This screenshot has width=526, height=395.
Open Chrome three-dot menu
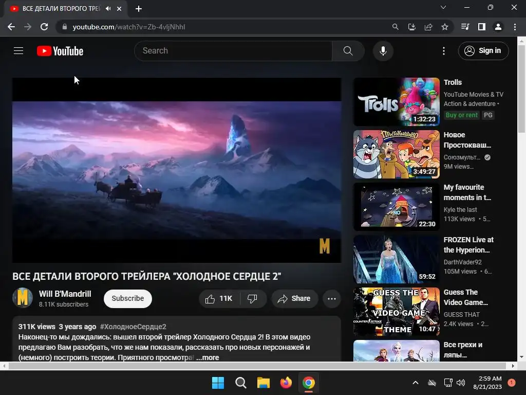click(515, 27)
